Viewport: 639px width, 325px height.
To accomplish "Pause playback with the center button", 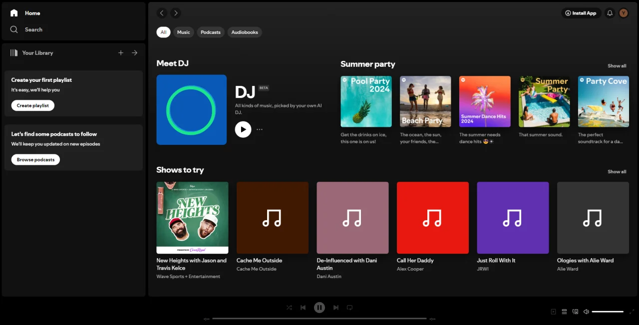I will pyautogui.click(x=319, y=308).
